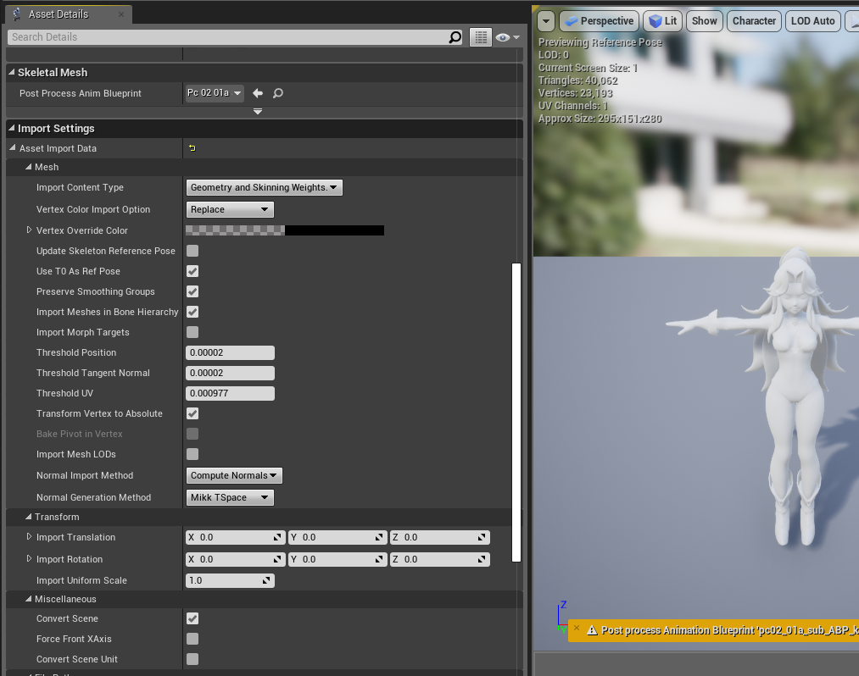
Task: Open the Perspective viewport menu
Action: click(599, 21)
